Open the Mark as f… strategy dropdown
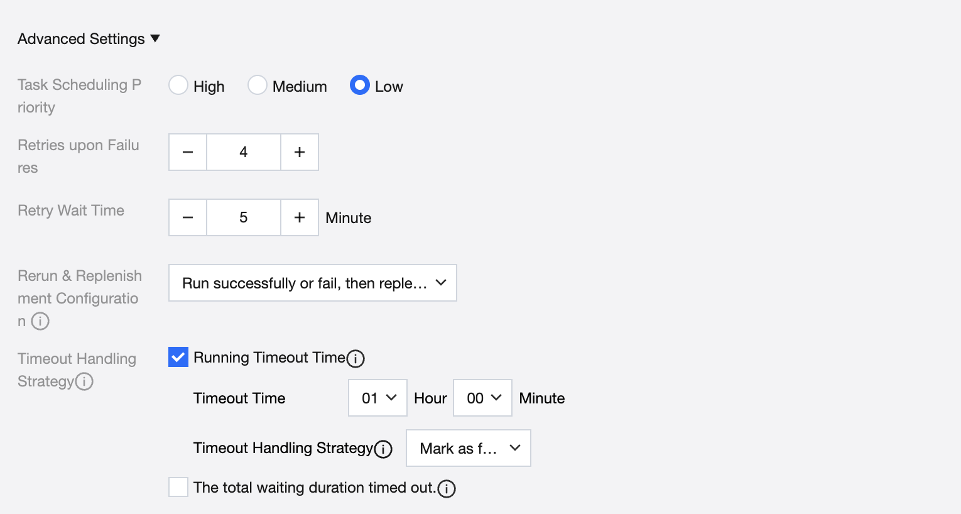 pos(468,448)
